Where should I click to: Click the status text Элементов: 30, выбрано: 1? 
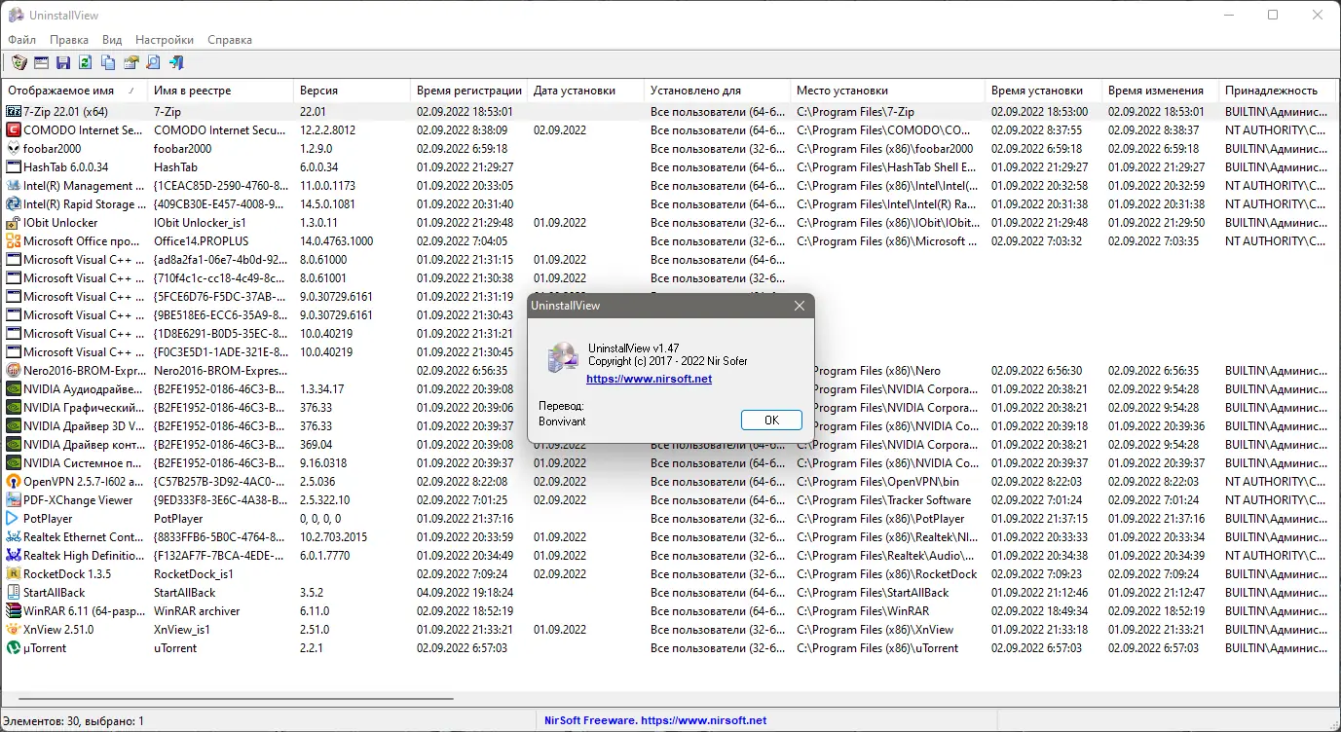click(x=74, y=721)
